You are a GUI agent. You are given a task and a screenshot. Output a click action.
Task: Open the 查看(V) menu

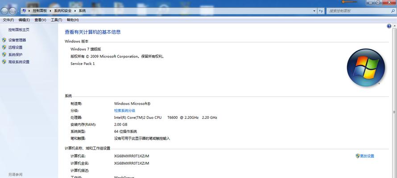40,20
